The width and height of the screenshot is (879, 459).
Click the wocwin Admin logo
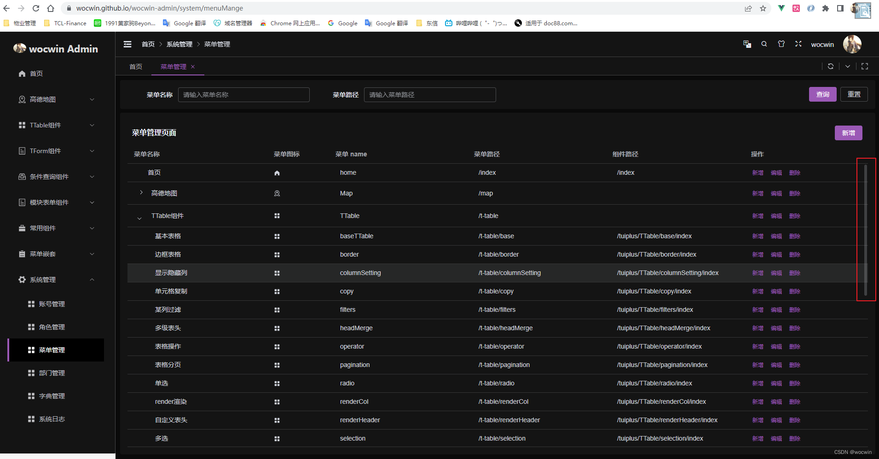click(56, 48)
